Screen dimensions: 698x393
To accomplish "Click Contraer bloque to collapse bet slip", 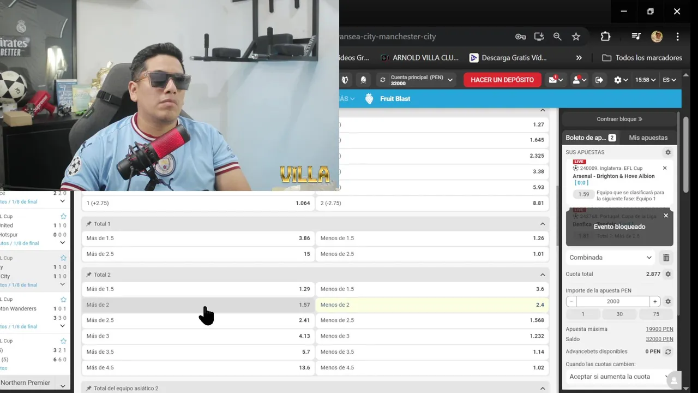I will point(619,119).
